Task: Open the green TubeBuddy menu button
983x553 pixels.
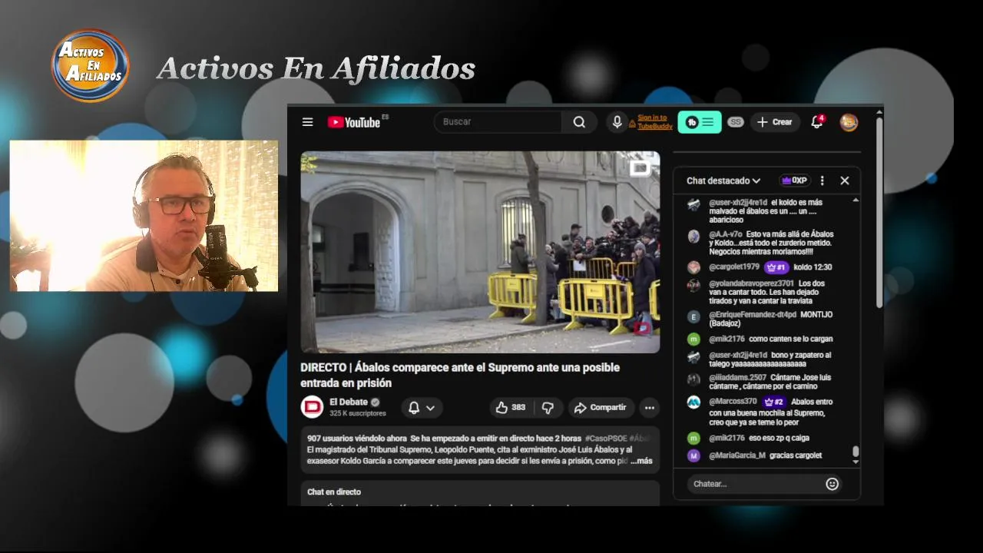Action: click(699, 122)
